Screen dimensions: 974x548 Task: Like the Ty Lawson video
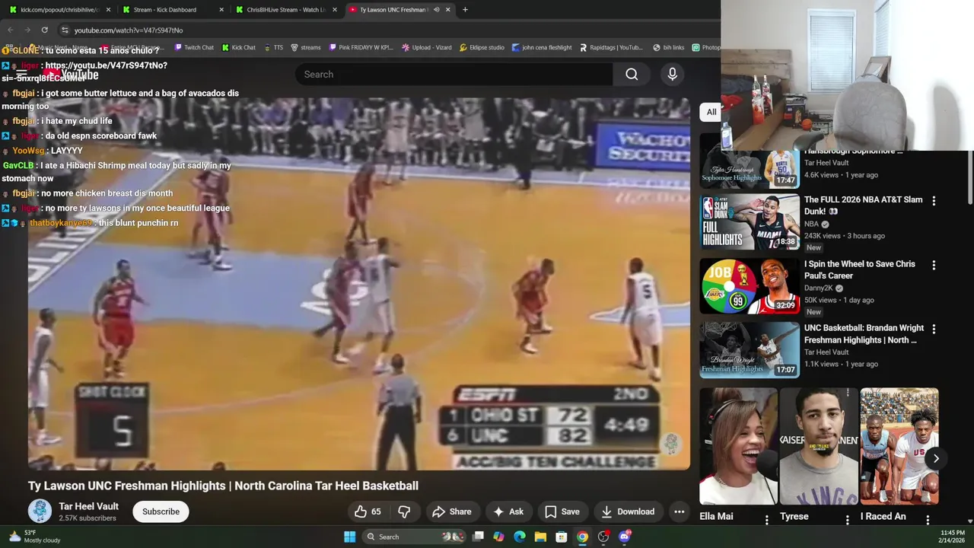[x=368, y=511]
